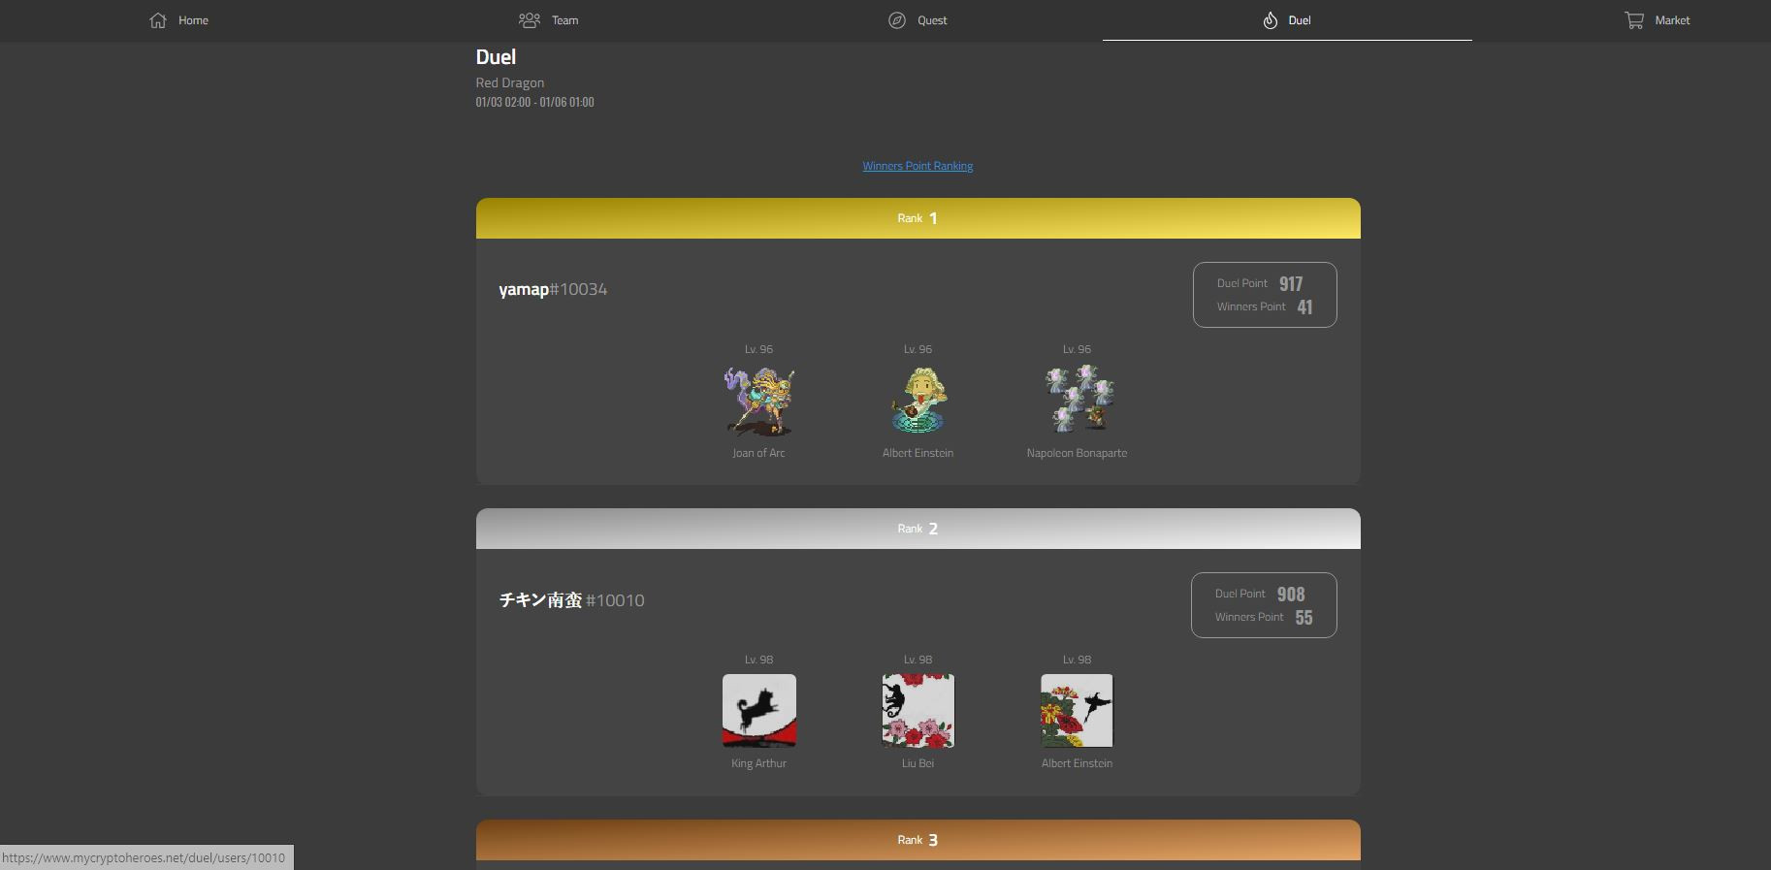Viewport: 1771px width, 870px height.
Task: Click the Market shopping cart icon
Action: pyautogui.click(x=1634, y=20)
